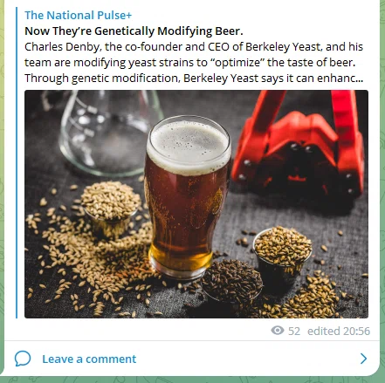Click the Charles Denby name in the text
This screenshot has height=383, width=385.
(x=62, y=47)
